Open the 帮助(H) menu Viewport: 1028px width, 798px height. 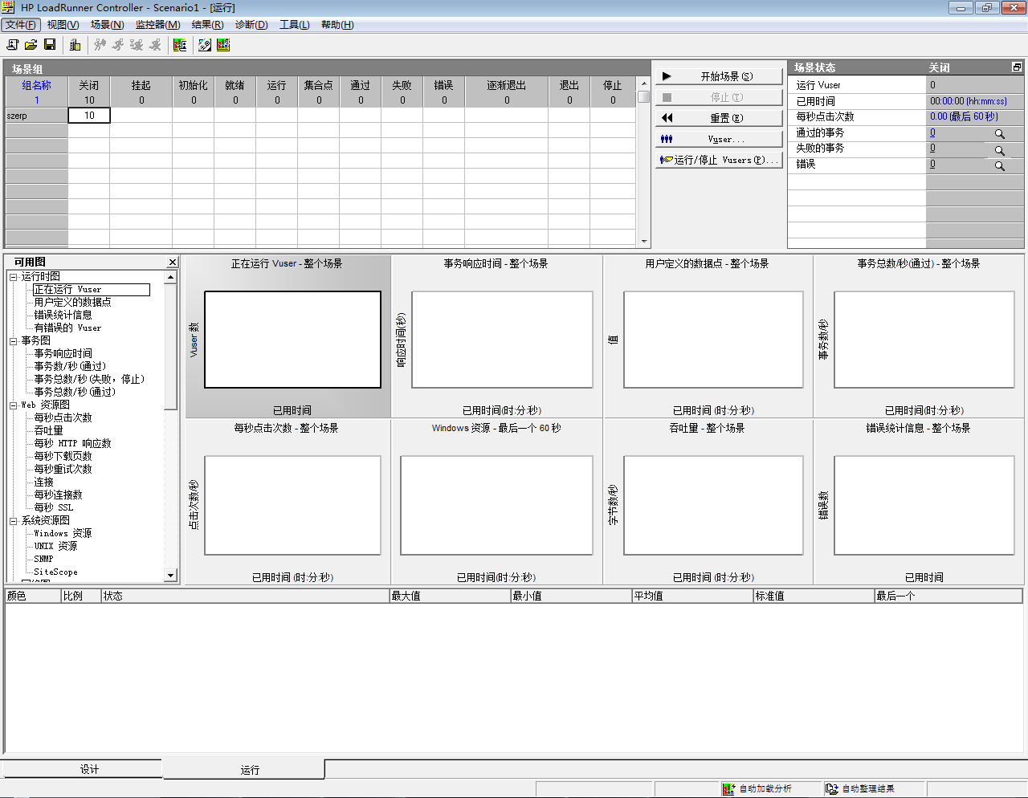(337, 25)
